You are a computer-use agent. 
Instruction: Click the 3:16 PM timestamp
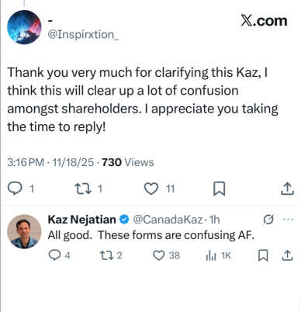(x=26, y=162)
